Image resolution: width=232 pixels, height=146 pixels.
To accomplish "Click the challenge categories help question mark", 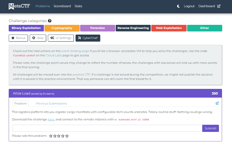I will tap(50, 21).
